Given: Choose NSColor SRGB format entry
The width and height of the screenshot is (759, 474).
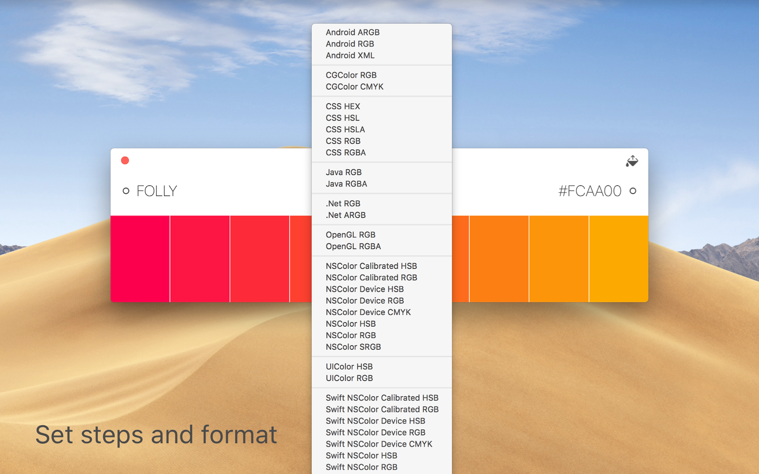Looking at the screenshot, I should coord(353,347).
